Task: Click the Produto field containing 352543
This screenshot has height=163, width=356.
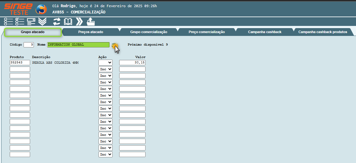Action: 20,62
